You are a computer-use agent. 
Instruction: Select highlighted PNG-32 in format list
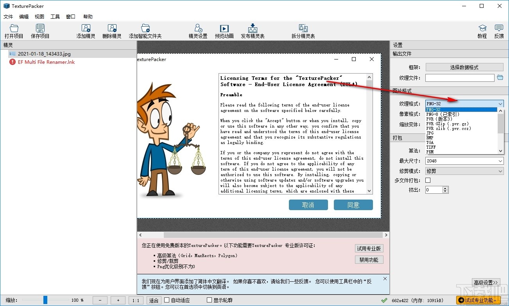[x=461, y=110]
